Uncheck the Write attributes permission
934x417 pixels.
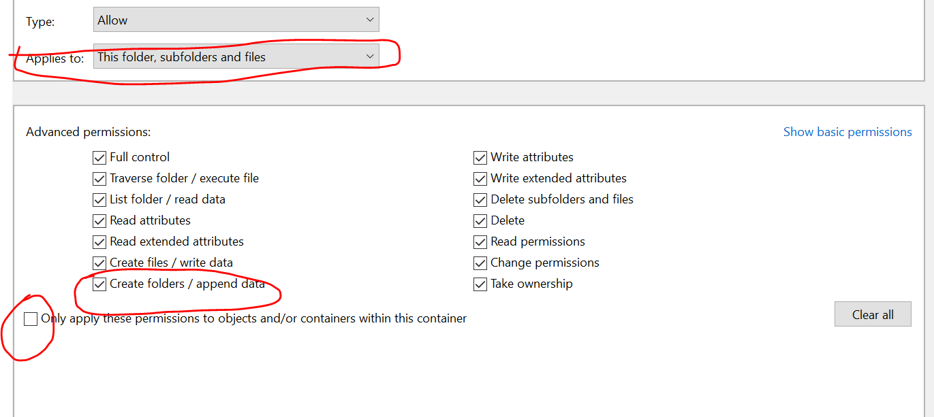480,158
